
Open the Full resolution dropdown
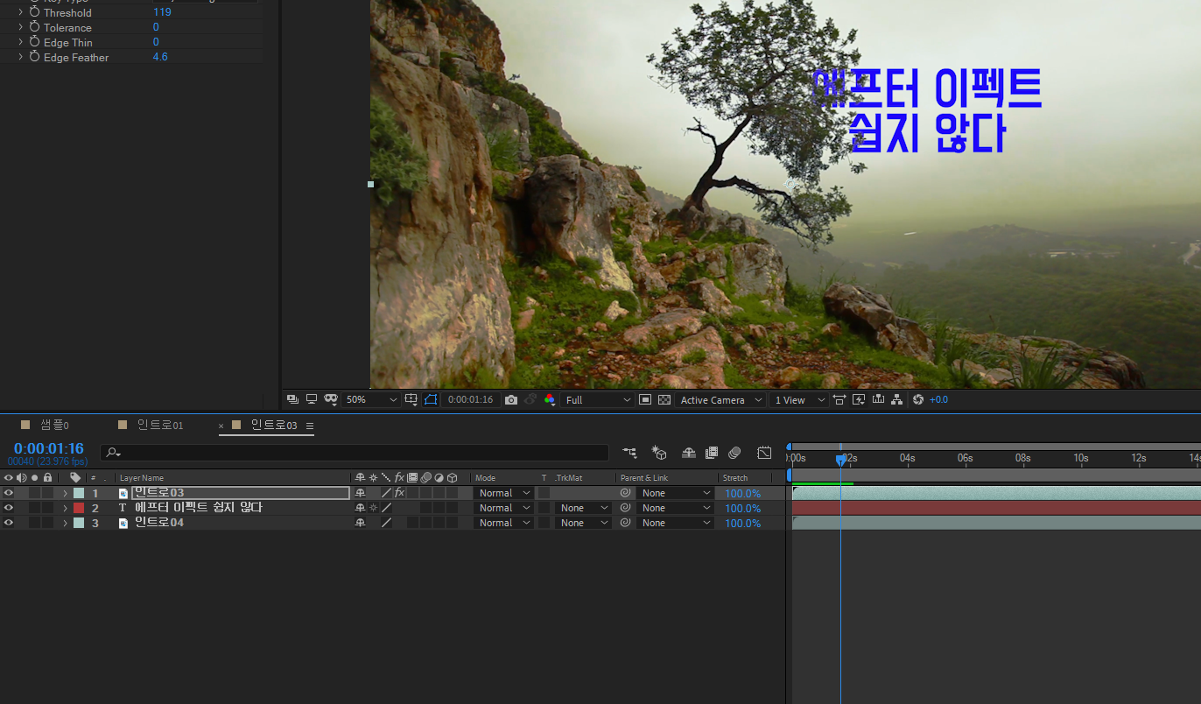[598, 399]
